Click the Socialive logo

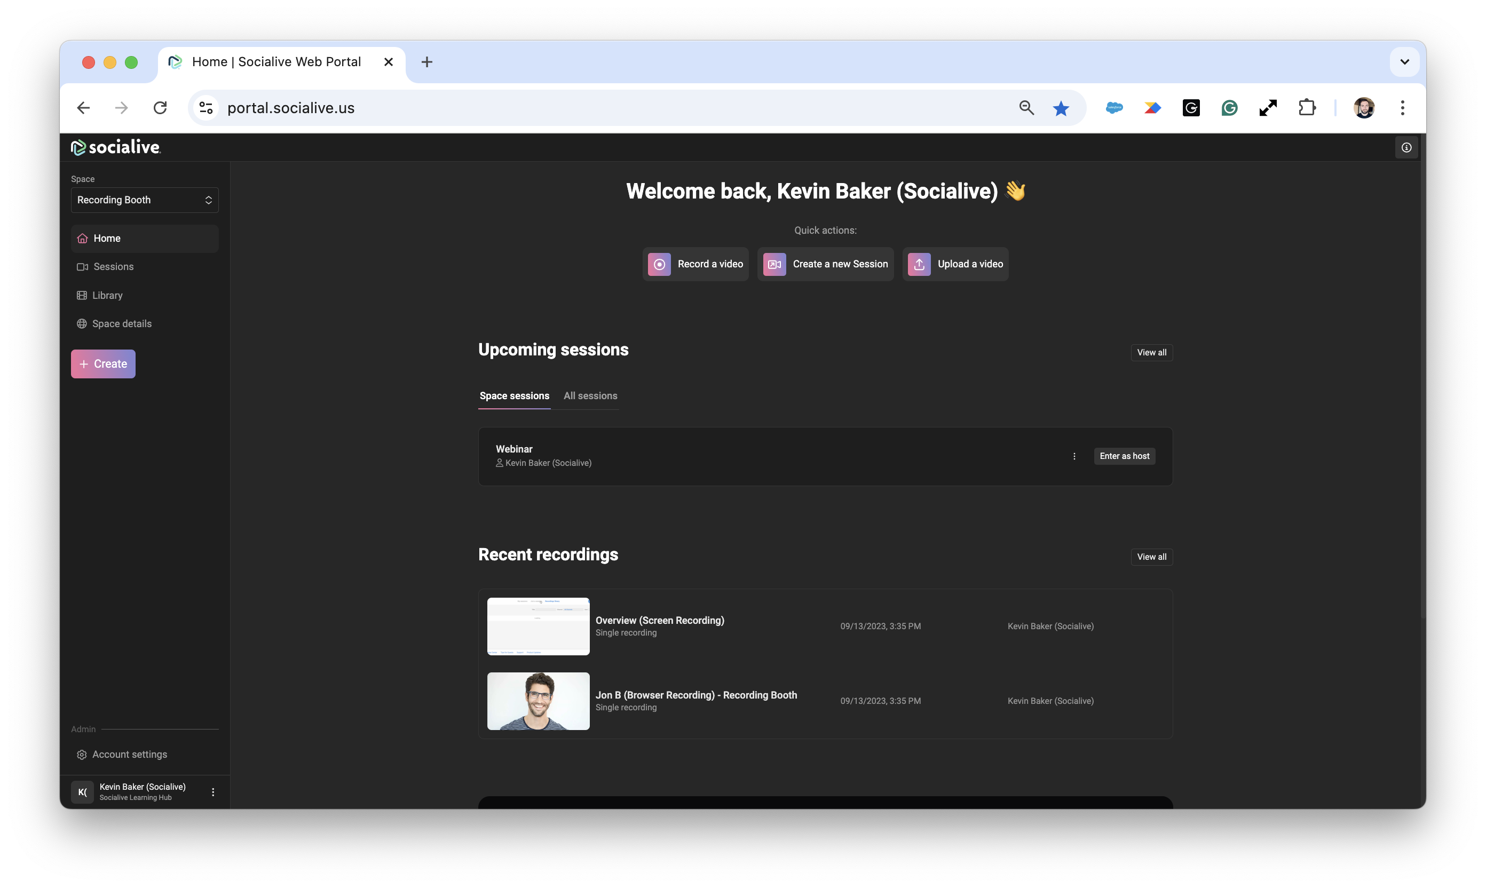[115, 147]
